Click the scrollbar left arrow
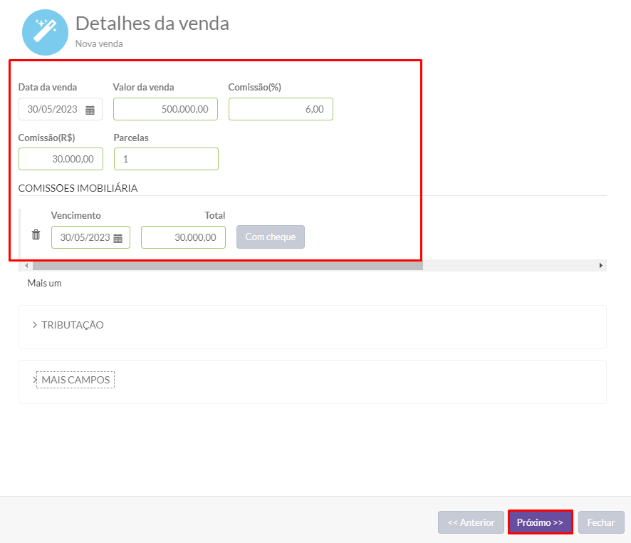Image resolution: width=631 pixels, height=543 pixels. 26,266
